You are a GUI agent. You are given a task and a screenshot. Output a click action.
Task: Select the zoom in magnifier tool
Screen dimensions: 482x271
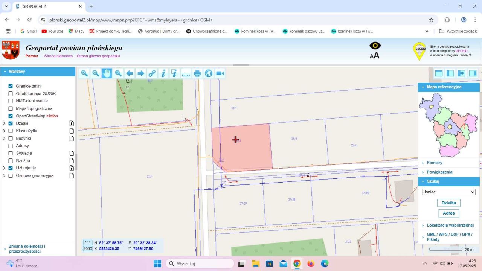pos(84,73)
